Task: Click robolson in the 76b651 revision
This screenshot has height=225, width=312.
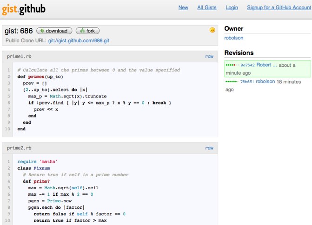Action: click(x=265, y=81)
